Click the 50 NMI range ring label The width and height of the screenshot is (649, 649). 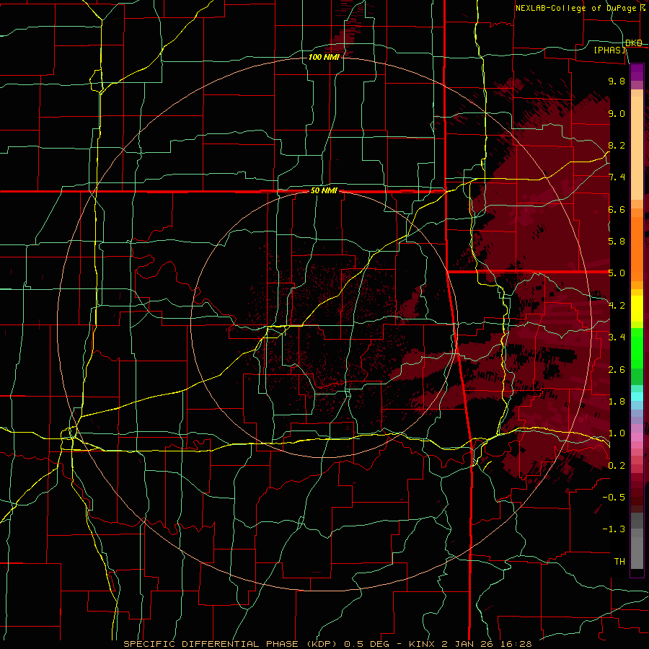(x=324, y=191)
